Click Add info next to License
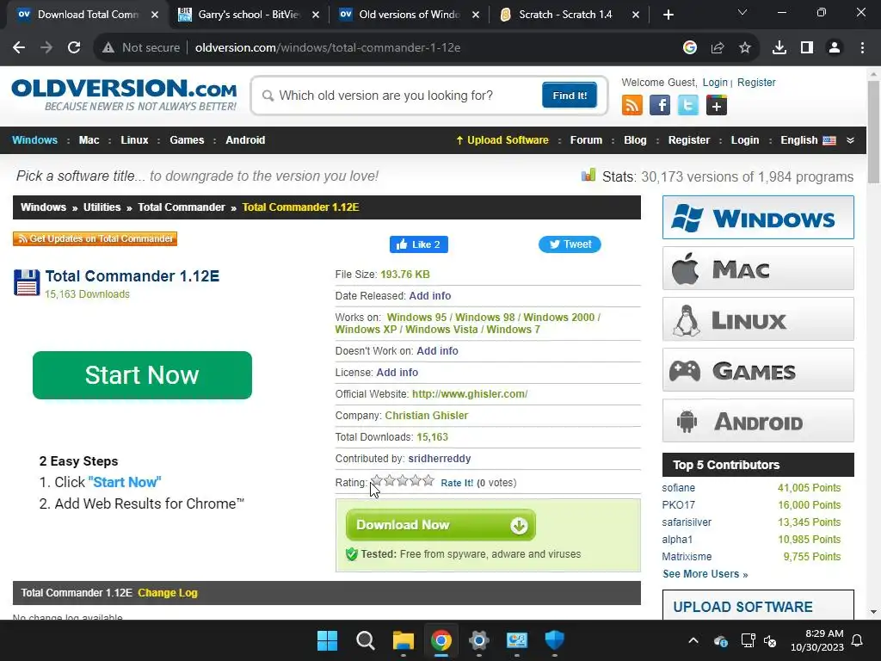881x661 pixels. 397,373
